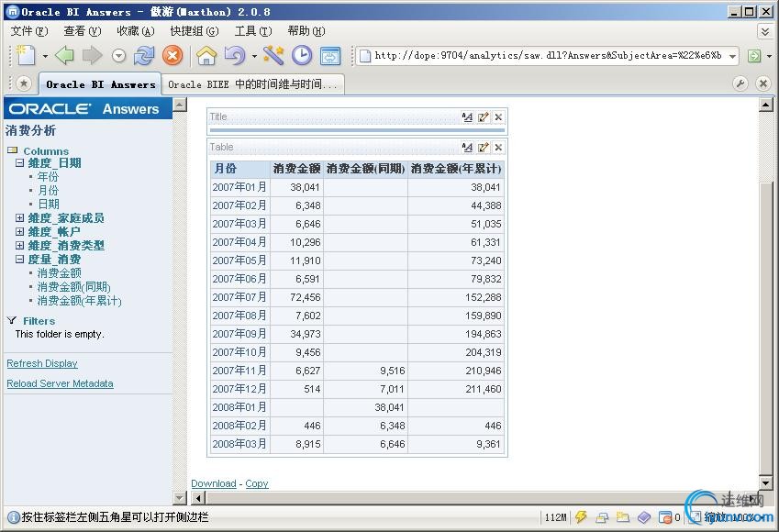Expand the 维度_消费类型 folder

point(19,246)
